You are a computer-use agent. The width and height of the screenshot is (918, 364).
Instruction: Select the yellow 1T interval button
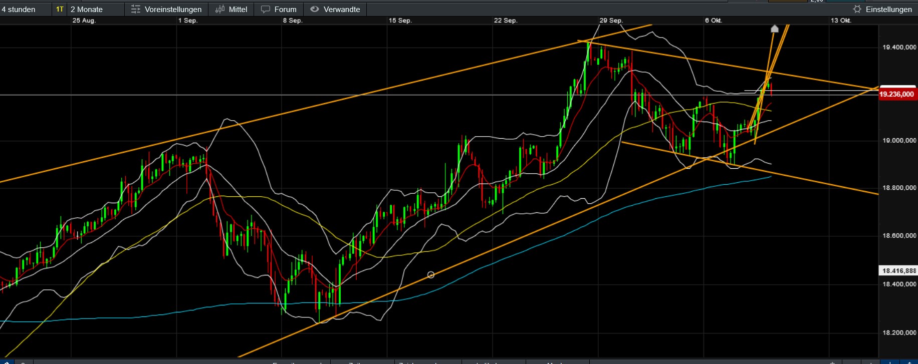[60, 10]
